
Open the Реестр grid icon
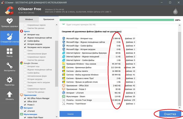pos(9,51)
